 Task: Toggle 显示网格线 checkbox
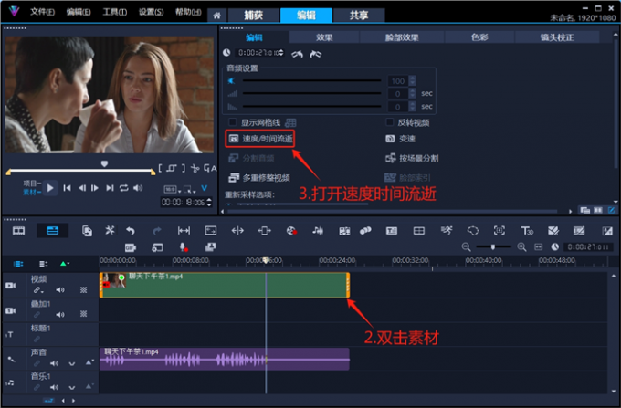click(233, 122)
